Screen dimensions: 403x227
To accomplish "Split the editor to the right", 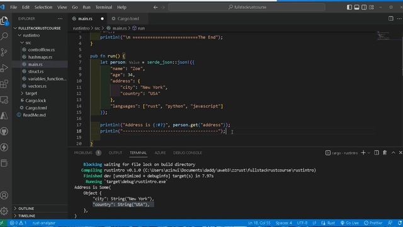I will [x=390, y=18].
